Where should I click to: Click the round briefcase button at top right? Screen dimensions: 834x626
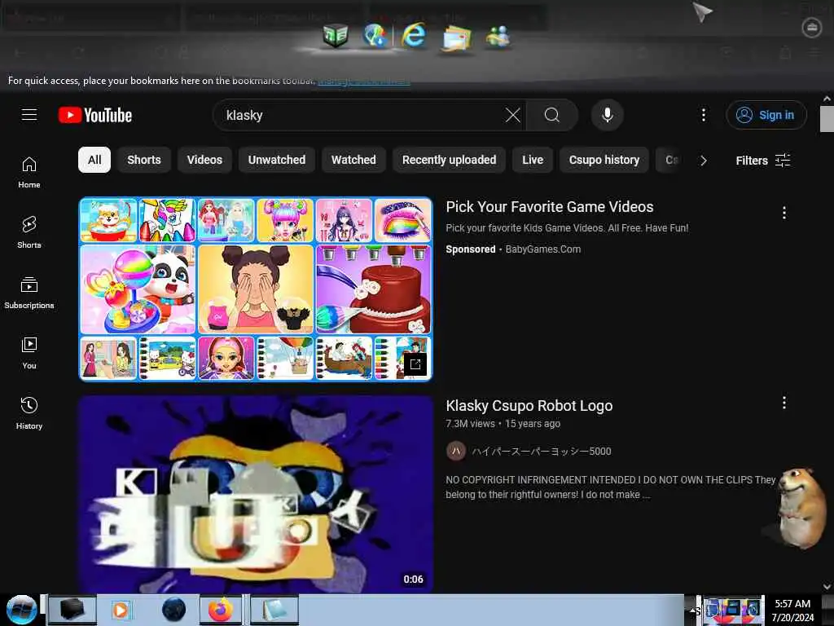pyautogui.click(x=812, y=27)
